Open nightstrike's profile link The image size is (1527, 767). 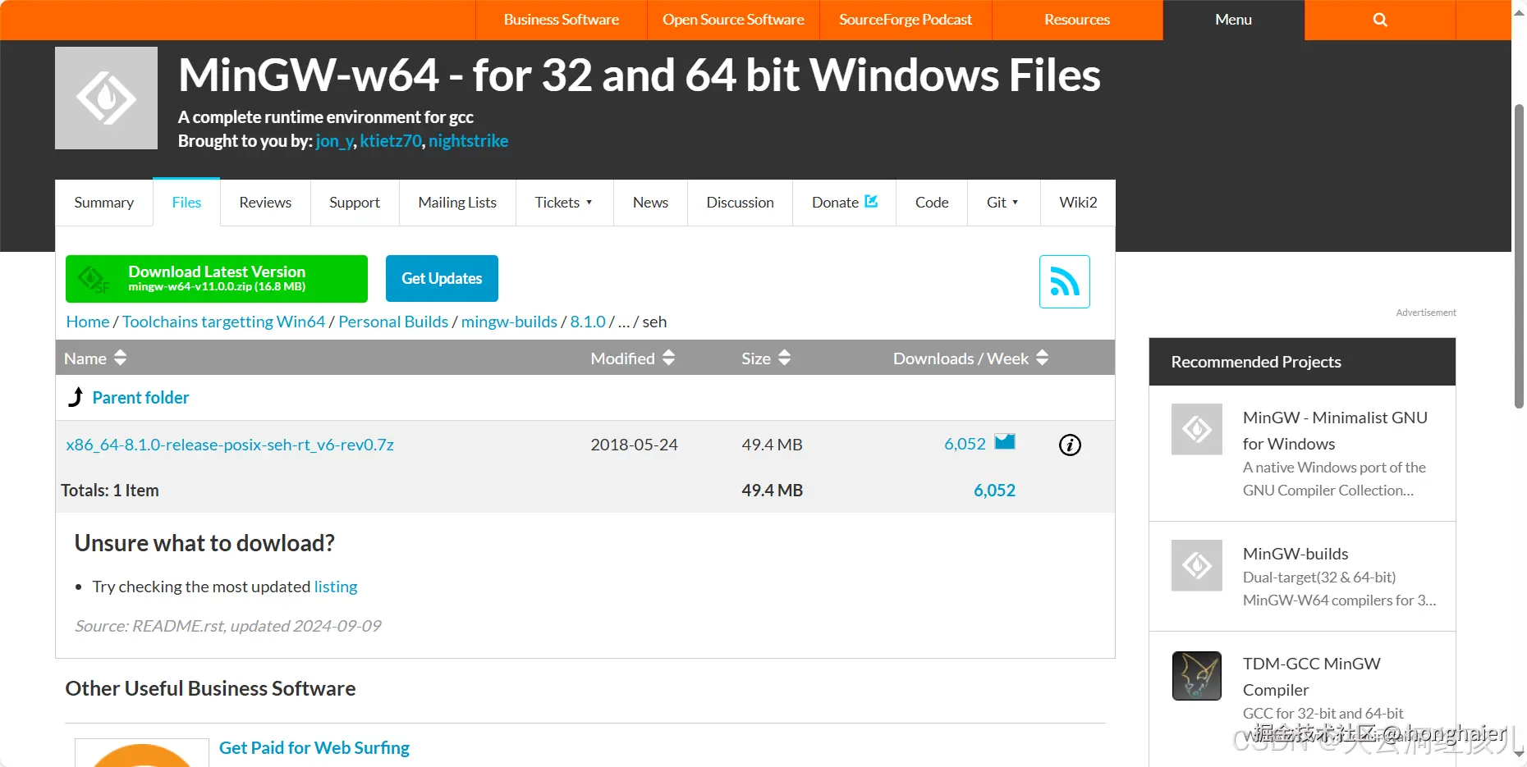pos(468,141)
